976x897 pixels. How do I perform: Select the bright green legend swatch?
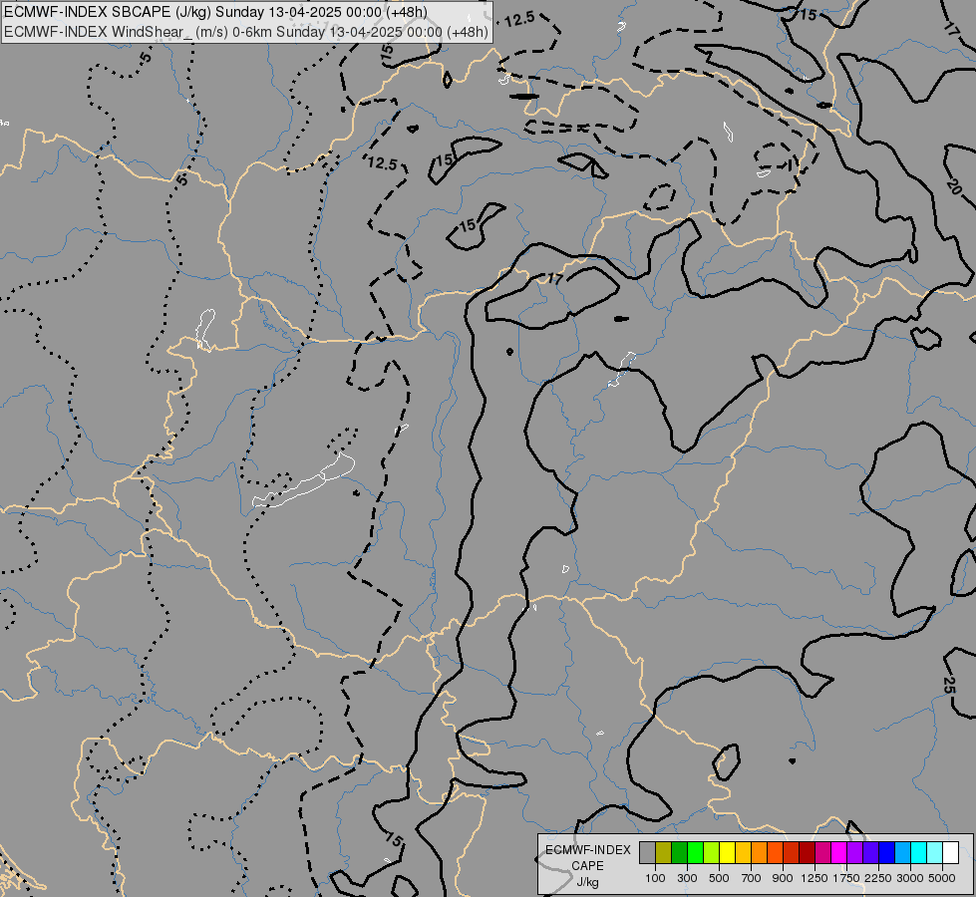tap(695, 853)
